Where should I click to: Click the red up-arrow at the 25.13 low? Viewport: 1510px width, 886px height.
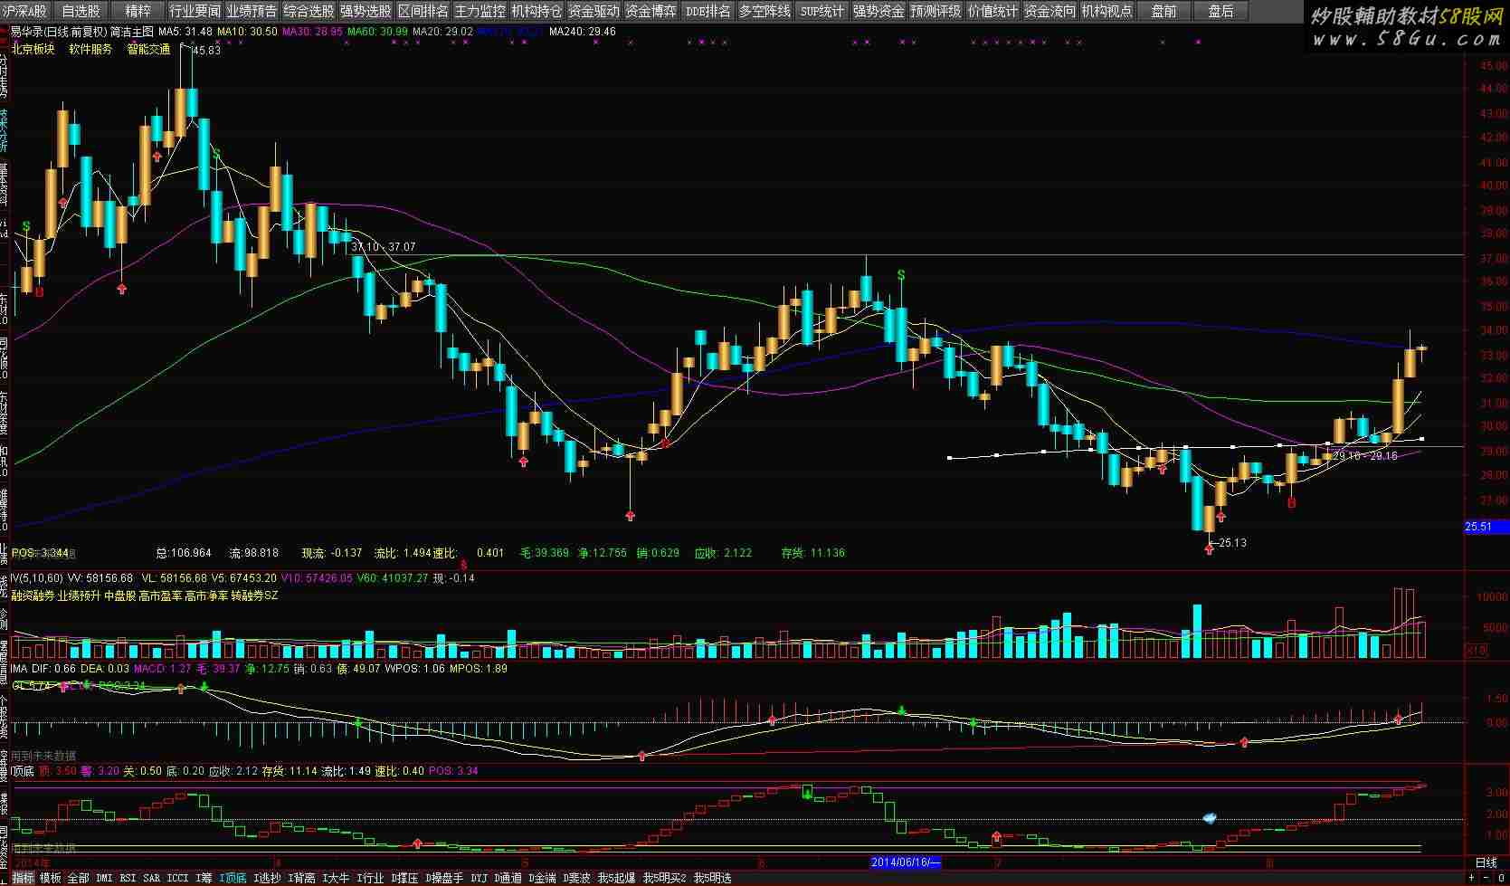(x=1210, y=548)
